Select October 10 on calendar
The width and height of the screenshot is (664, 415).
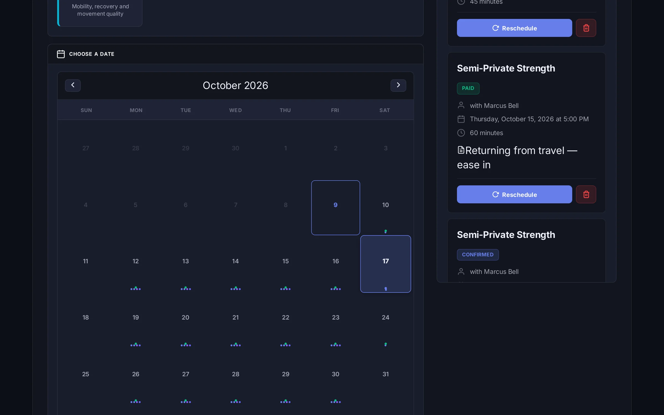[385, 207]
